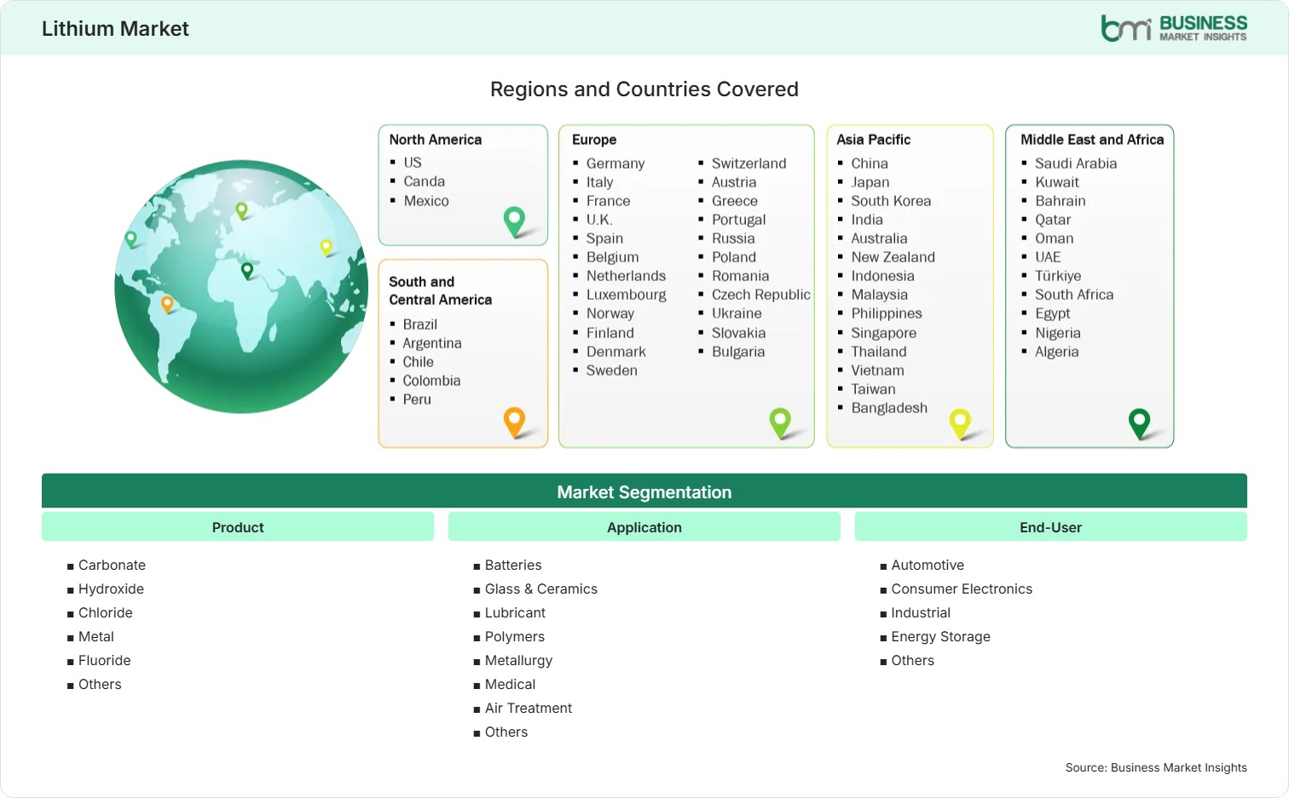The height and width of the screenshot is (798, 1289).
Task: Click the dark green pin in the Middle East and Africa card
Action: coord(1139,423)
